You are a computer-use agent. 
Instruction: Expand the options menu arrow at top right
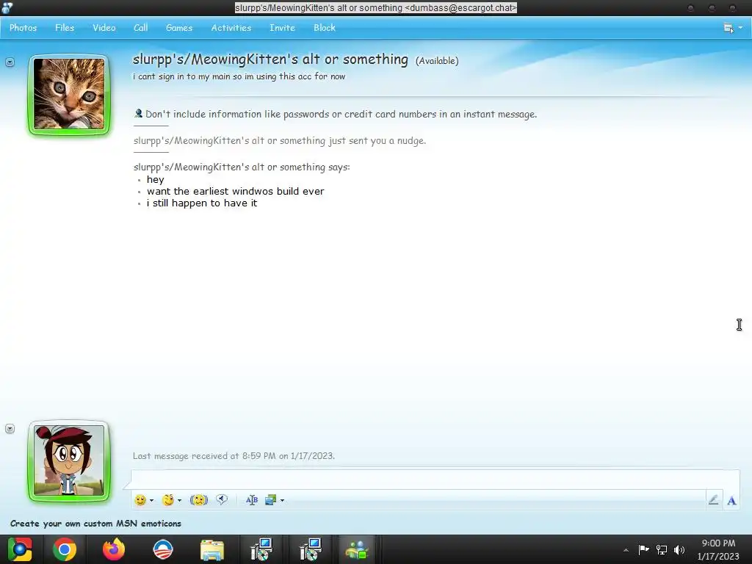coord(740,28)
